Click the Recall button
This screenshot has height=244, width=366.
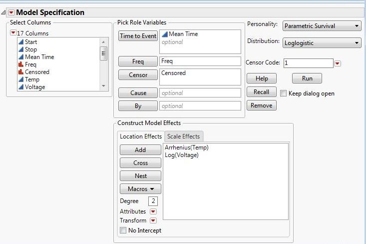coord(262,92)
